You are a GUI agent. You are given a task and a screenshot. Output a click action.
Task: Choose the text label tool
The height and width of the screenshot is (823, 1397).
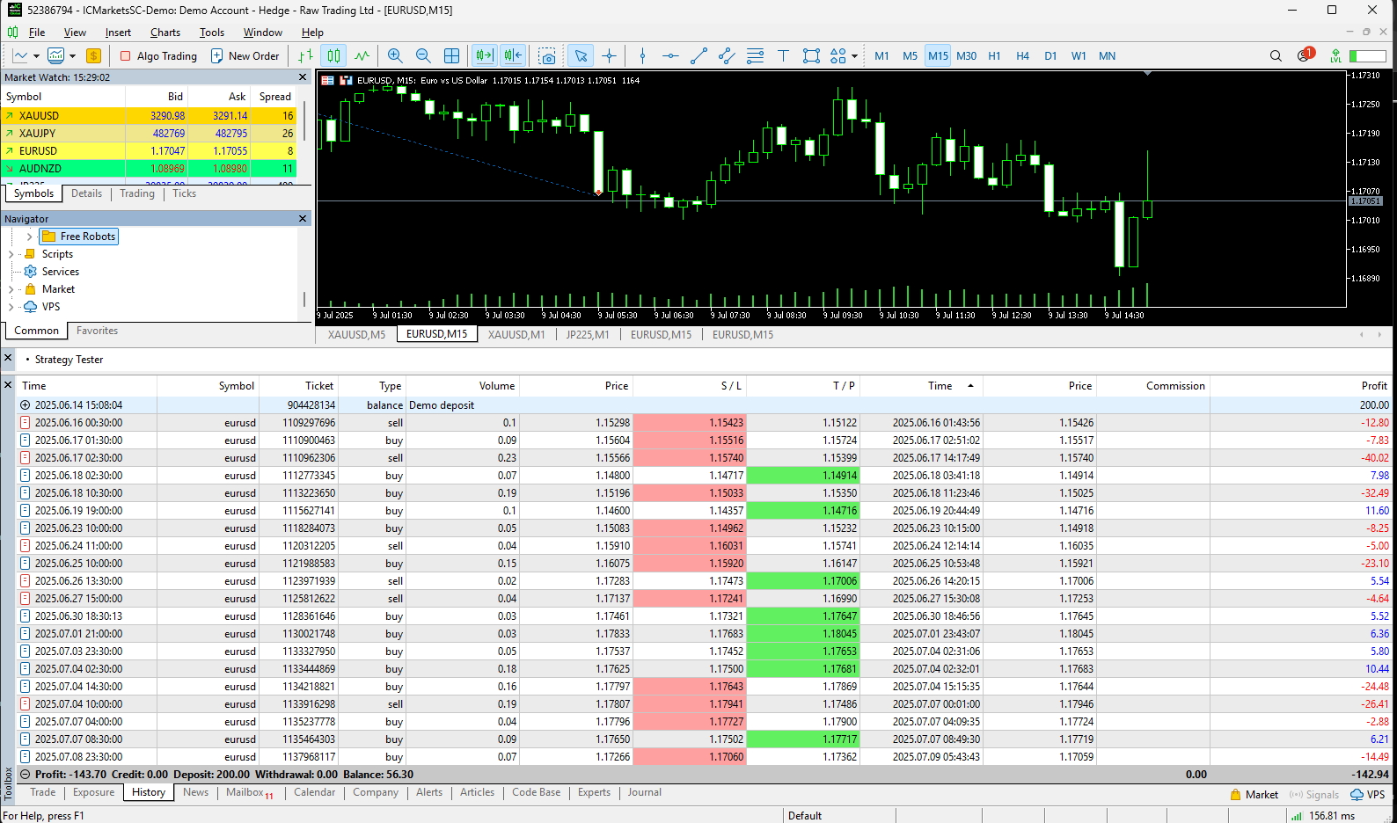783,55
